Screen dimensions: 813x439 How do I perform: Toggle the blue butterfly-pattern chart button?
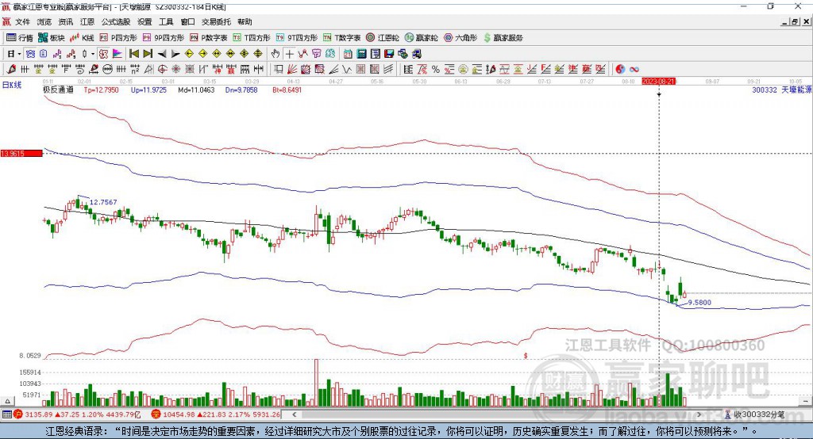[31, 54]
